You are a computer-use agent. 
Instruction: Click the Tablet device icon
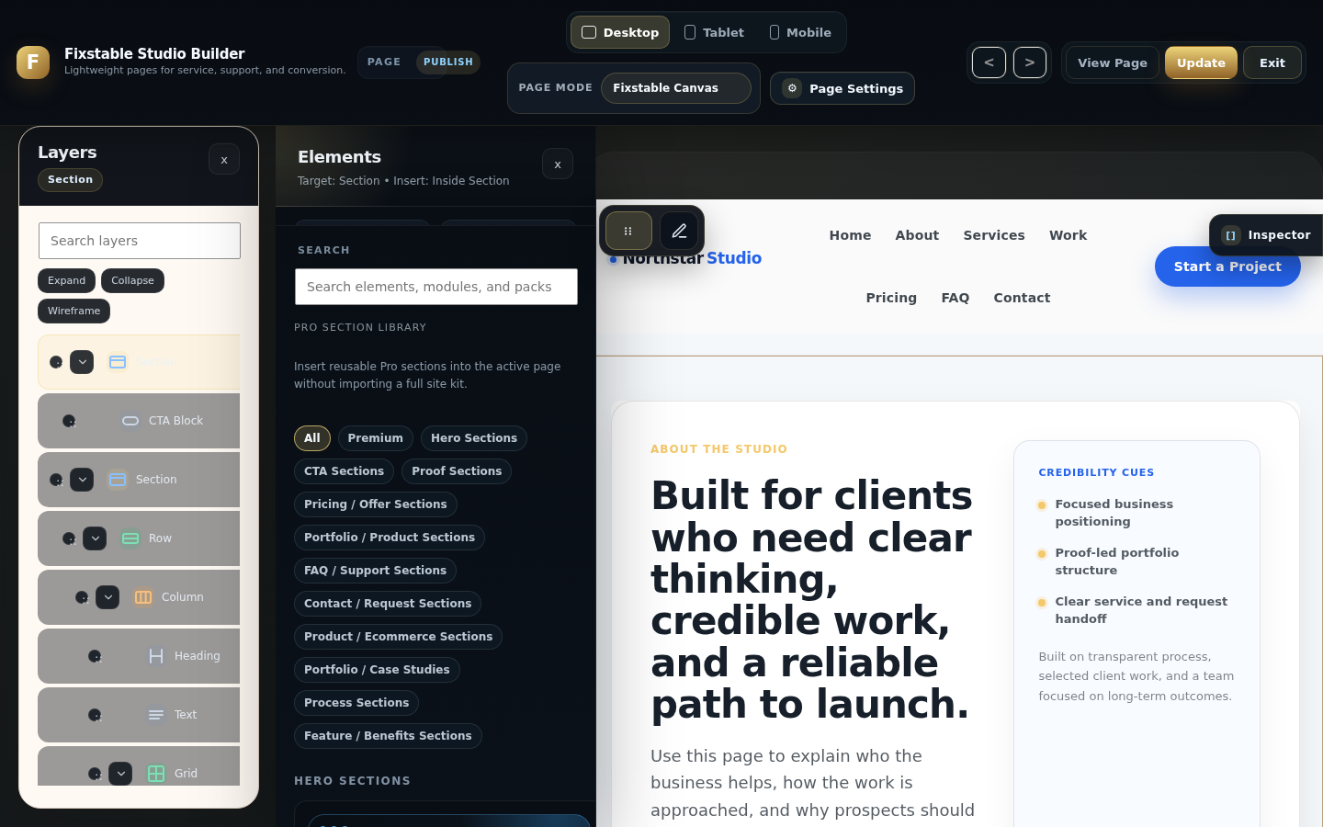(690, 32)
